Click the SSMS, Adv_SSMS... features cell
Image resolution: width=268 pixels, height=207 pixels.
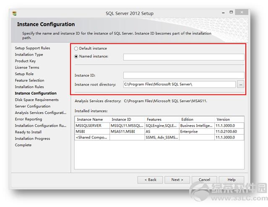click(x=162, y=137)
